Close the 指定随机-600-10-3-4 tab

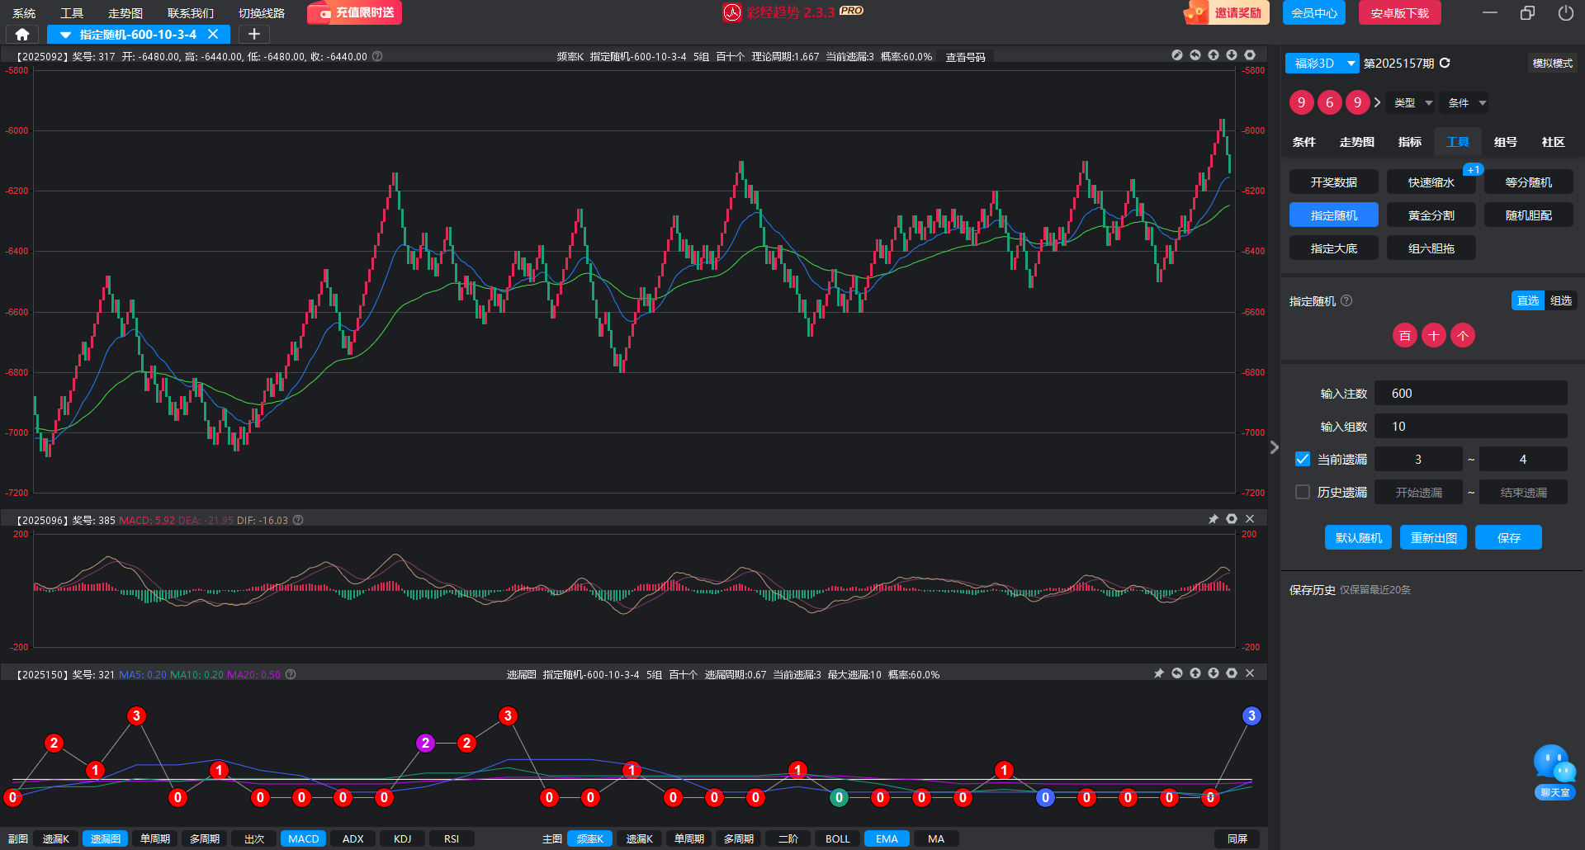pyautogui.click(x=213, y=34)
